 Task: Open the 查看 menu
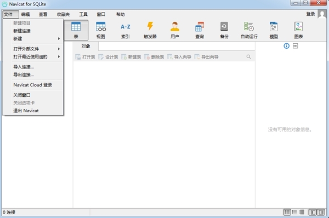(43, 14)
